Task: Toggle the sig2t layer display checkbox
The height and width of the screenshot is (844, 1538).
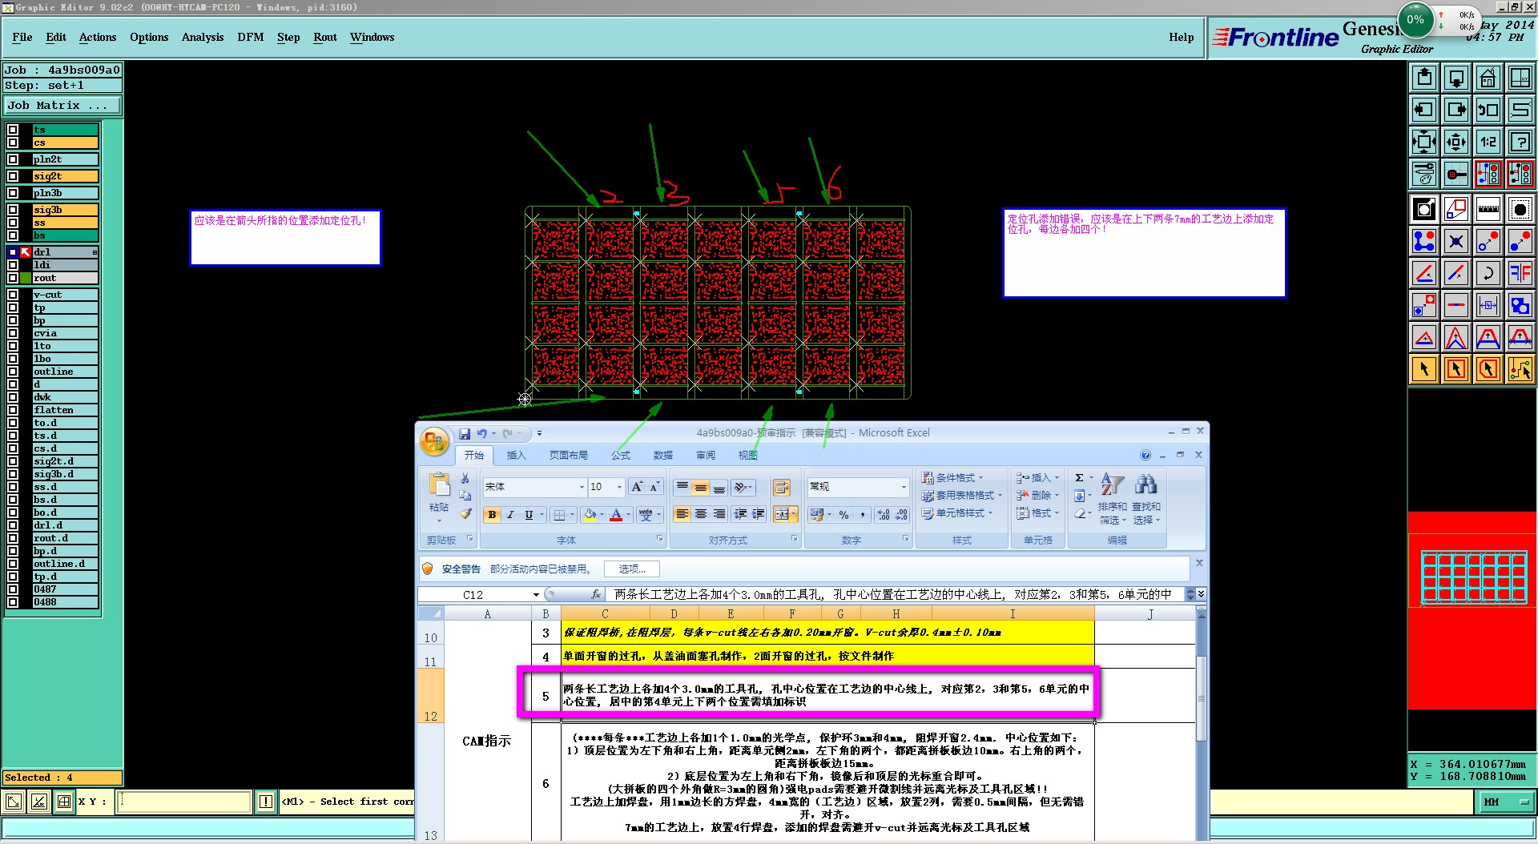Action: coord(13,176)
